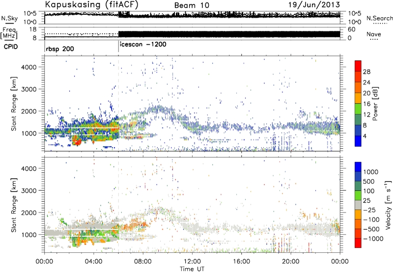Click the 'Slant Range [km]' label of Velocity panel
The image size is (393, 272).
point(14,205)
